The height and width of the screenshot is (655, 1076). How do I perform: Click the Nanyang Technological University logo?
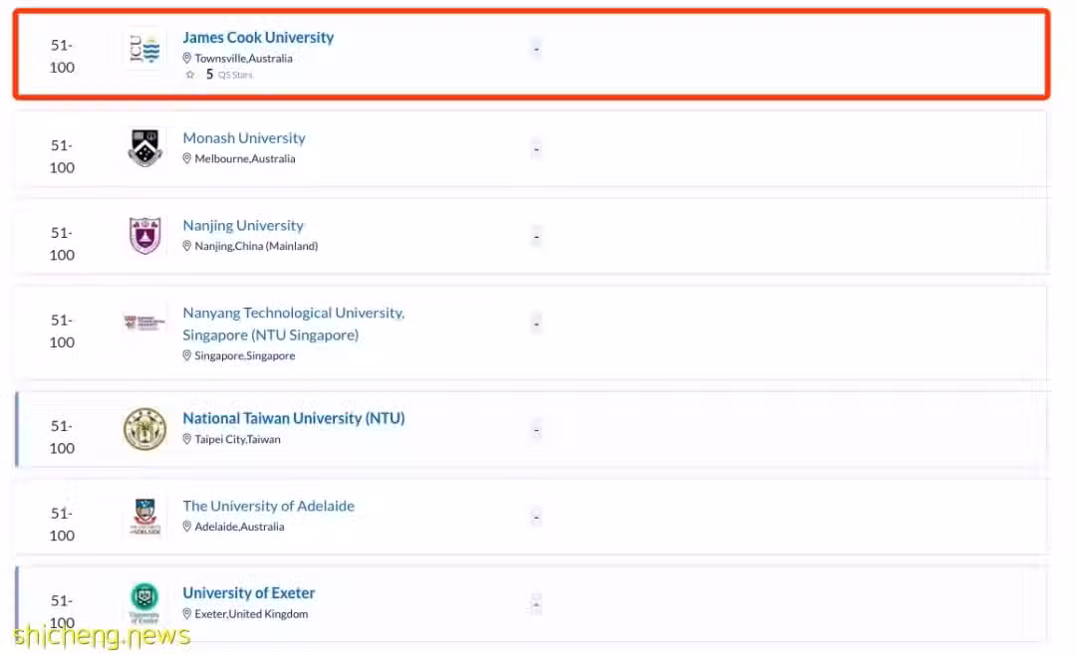point(144,321)
